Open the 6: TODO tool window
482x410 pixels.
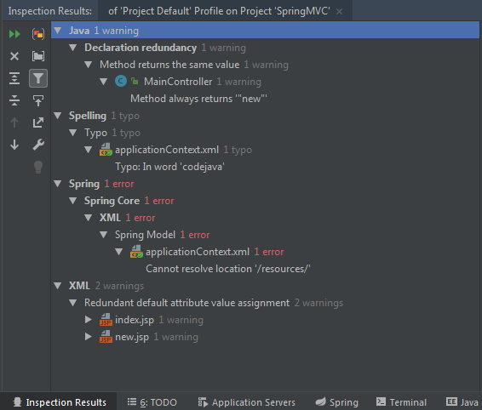(152, 402)
